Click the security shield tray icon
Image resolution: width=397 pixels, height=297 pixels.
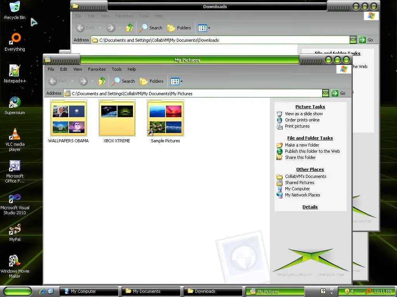point(347,291)
